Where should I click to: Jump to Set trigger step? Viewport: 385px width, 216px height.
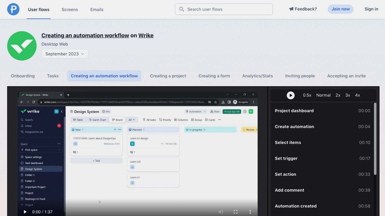pos(322,158)
